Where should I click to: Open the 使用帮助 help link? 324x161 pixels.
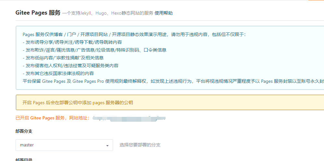pyautogui.click(x=163, y=13)
